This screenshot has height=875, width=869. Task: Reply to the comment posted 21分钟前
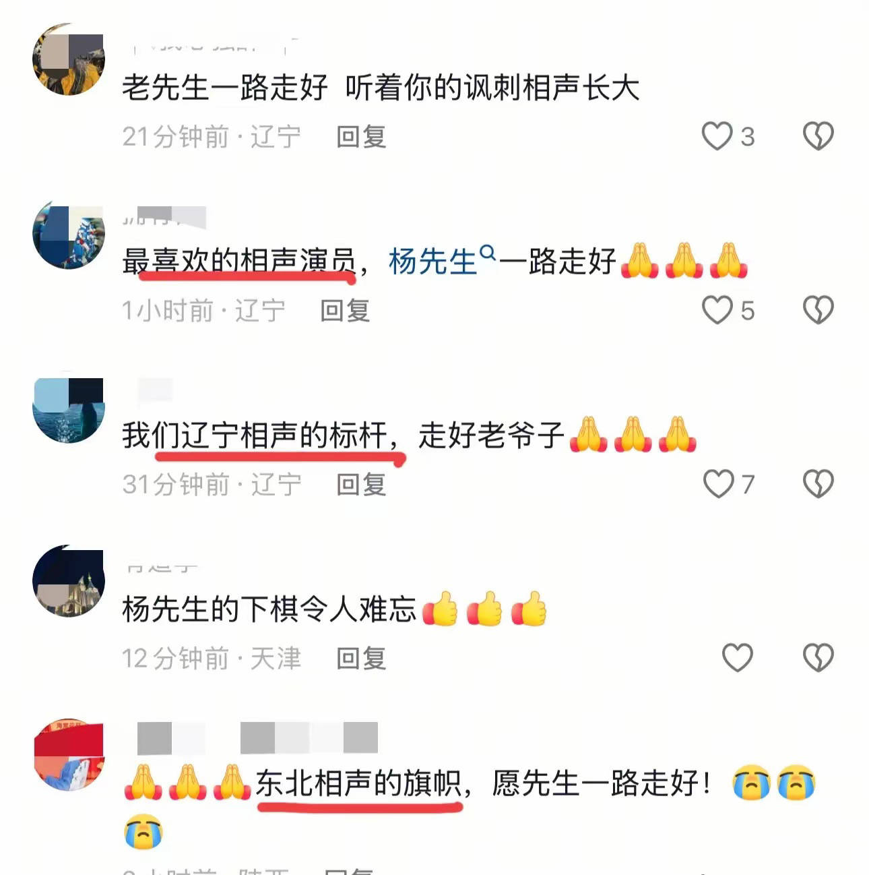361,137
